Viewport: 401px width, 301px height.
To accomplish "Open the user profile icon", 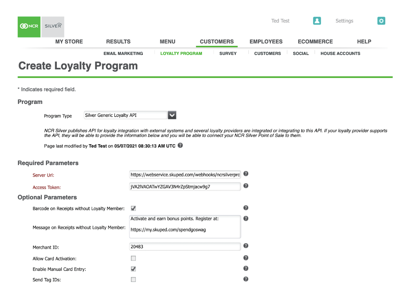I will 317,21.
